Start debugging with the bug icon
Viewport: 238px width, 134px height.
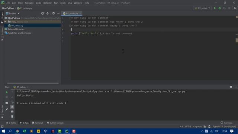click(220, 8)
